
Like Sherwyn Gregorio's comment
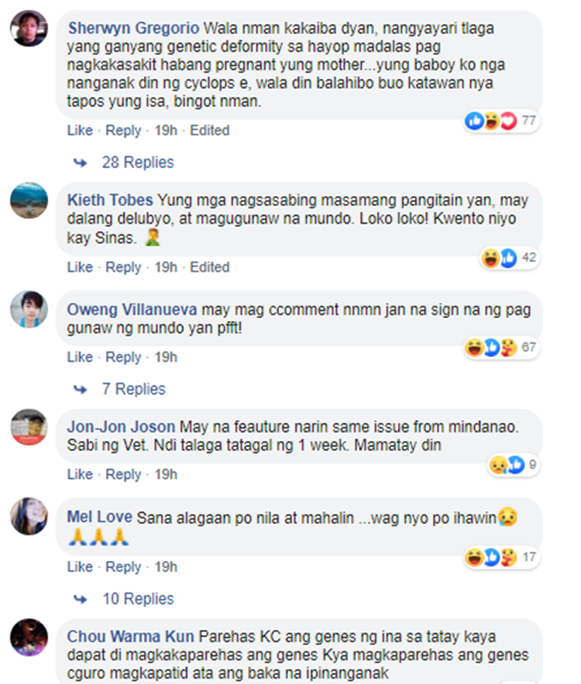pyautogui.click(x=80, y=130)
